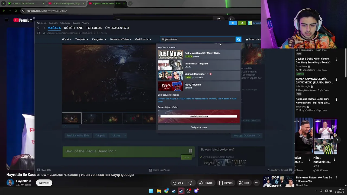Open File Explorer from taskbar
Viewport: 347px width, 195px height.
159,191
